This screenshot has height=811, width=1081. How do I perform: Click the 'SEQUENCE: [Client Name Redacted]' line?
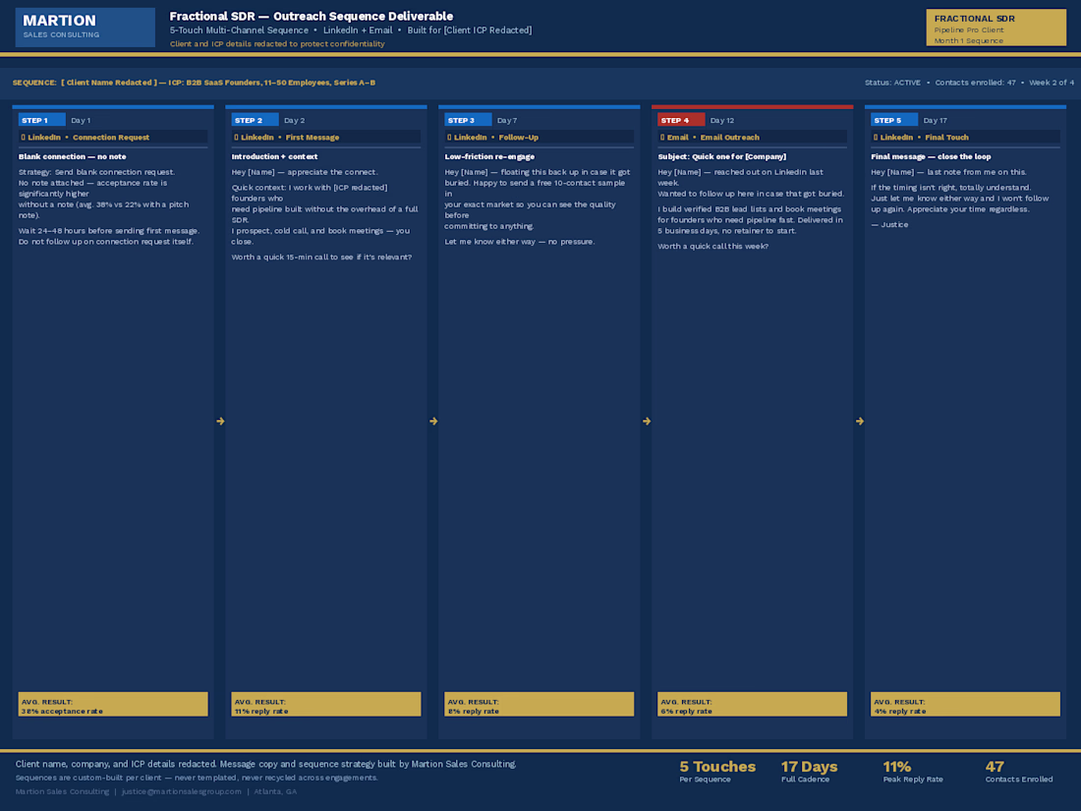pyautogui.click(x=194, y=83)
